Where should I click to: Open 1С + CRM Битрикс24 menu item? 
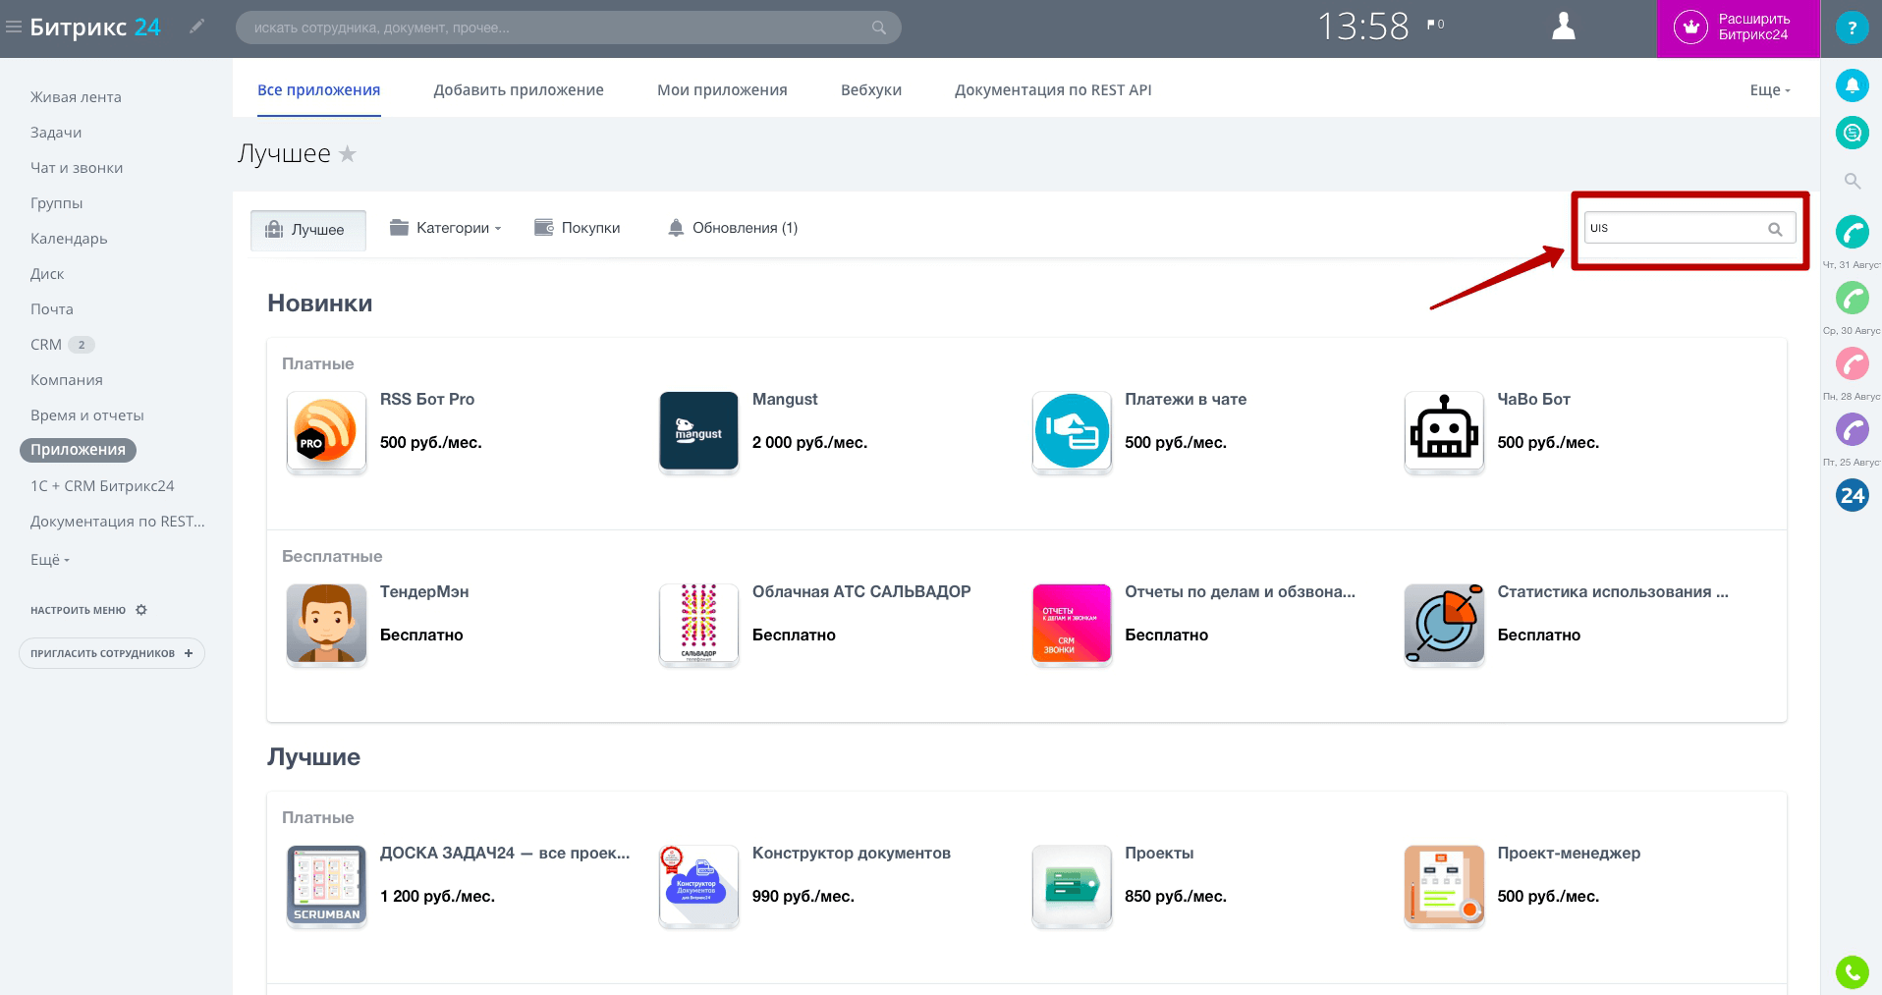tap(102, 486)
